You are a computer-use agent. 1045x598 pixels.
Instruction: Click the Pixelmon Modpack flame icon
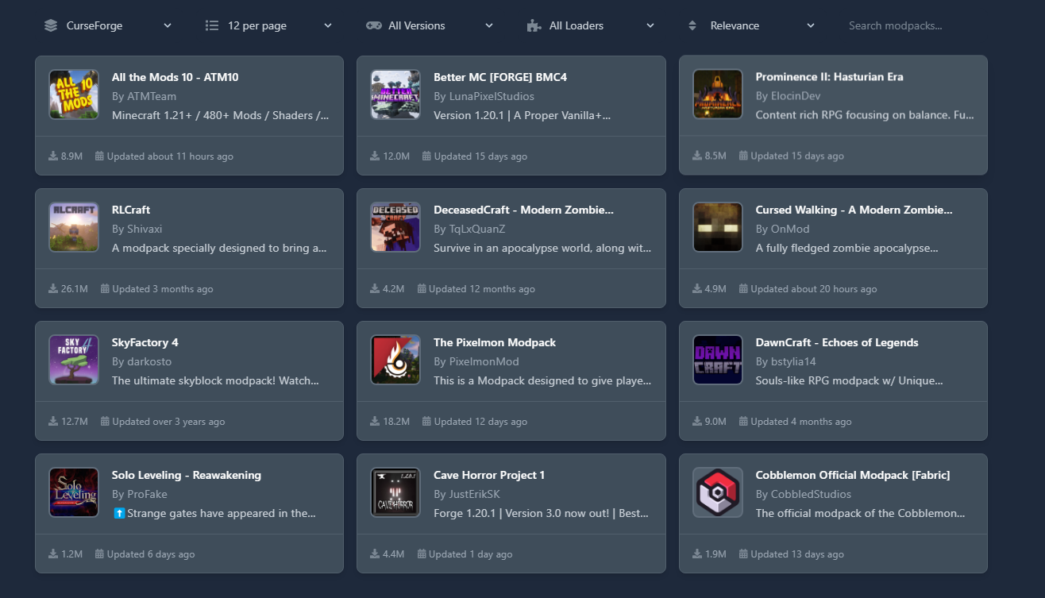click(395, 360)
